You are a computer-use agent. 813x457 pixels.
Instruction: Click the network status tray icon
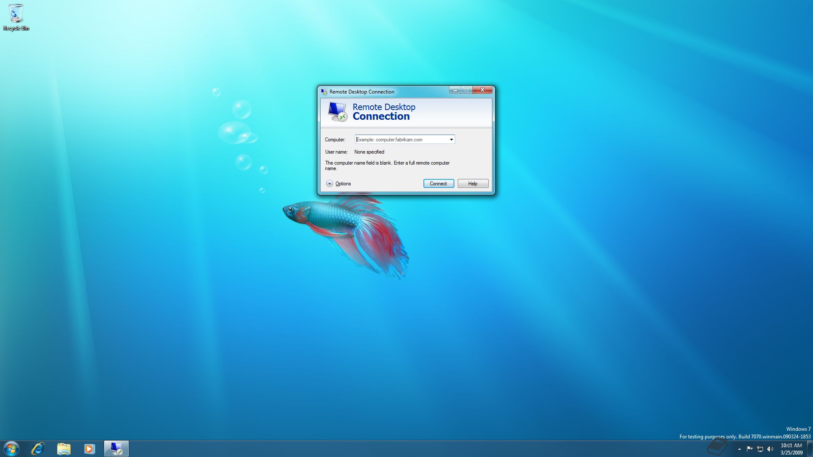[x=760, y=449]
